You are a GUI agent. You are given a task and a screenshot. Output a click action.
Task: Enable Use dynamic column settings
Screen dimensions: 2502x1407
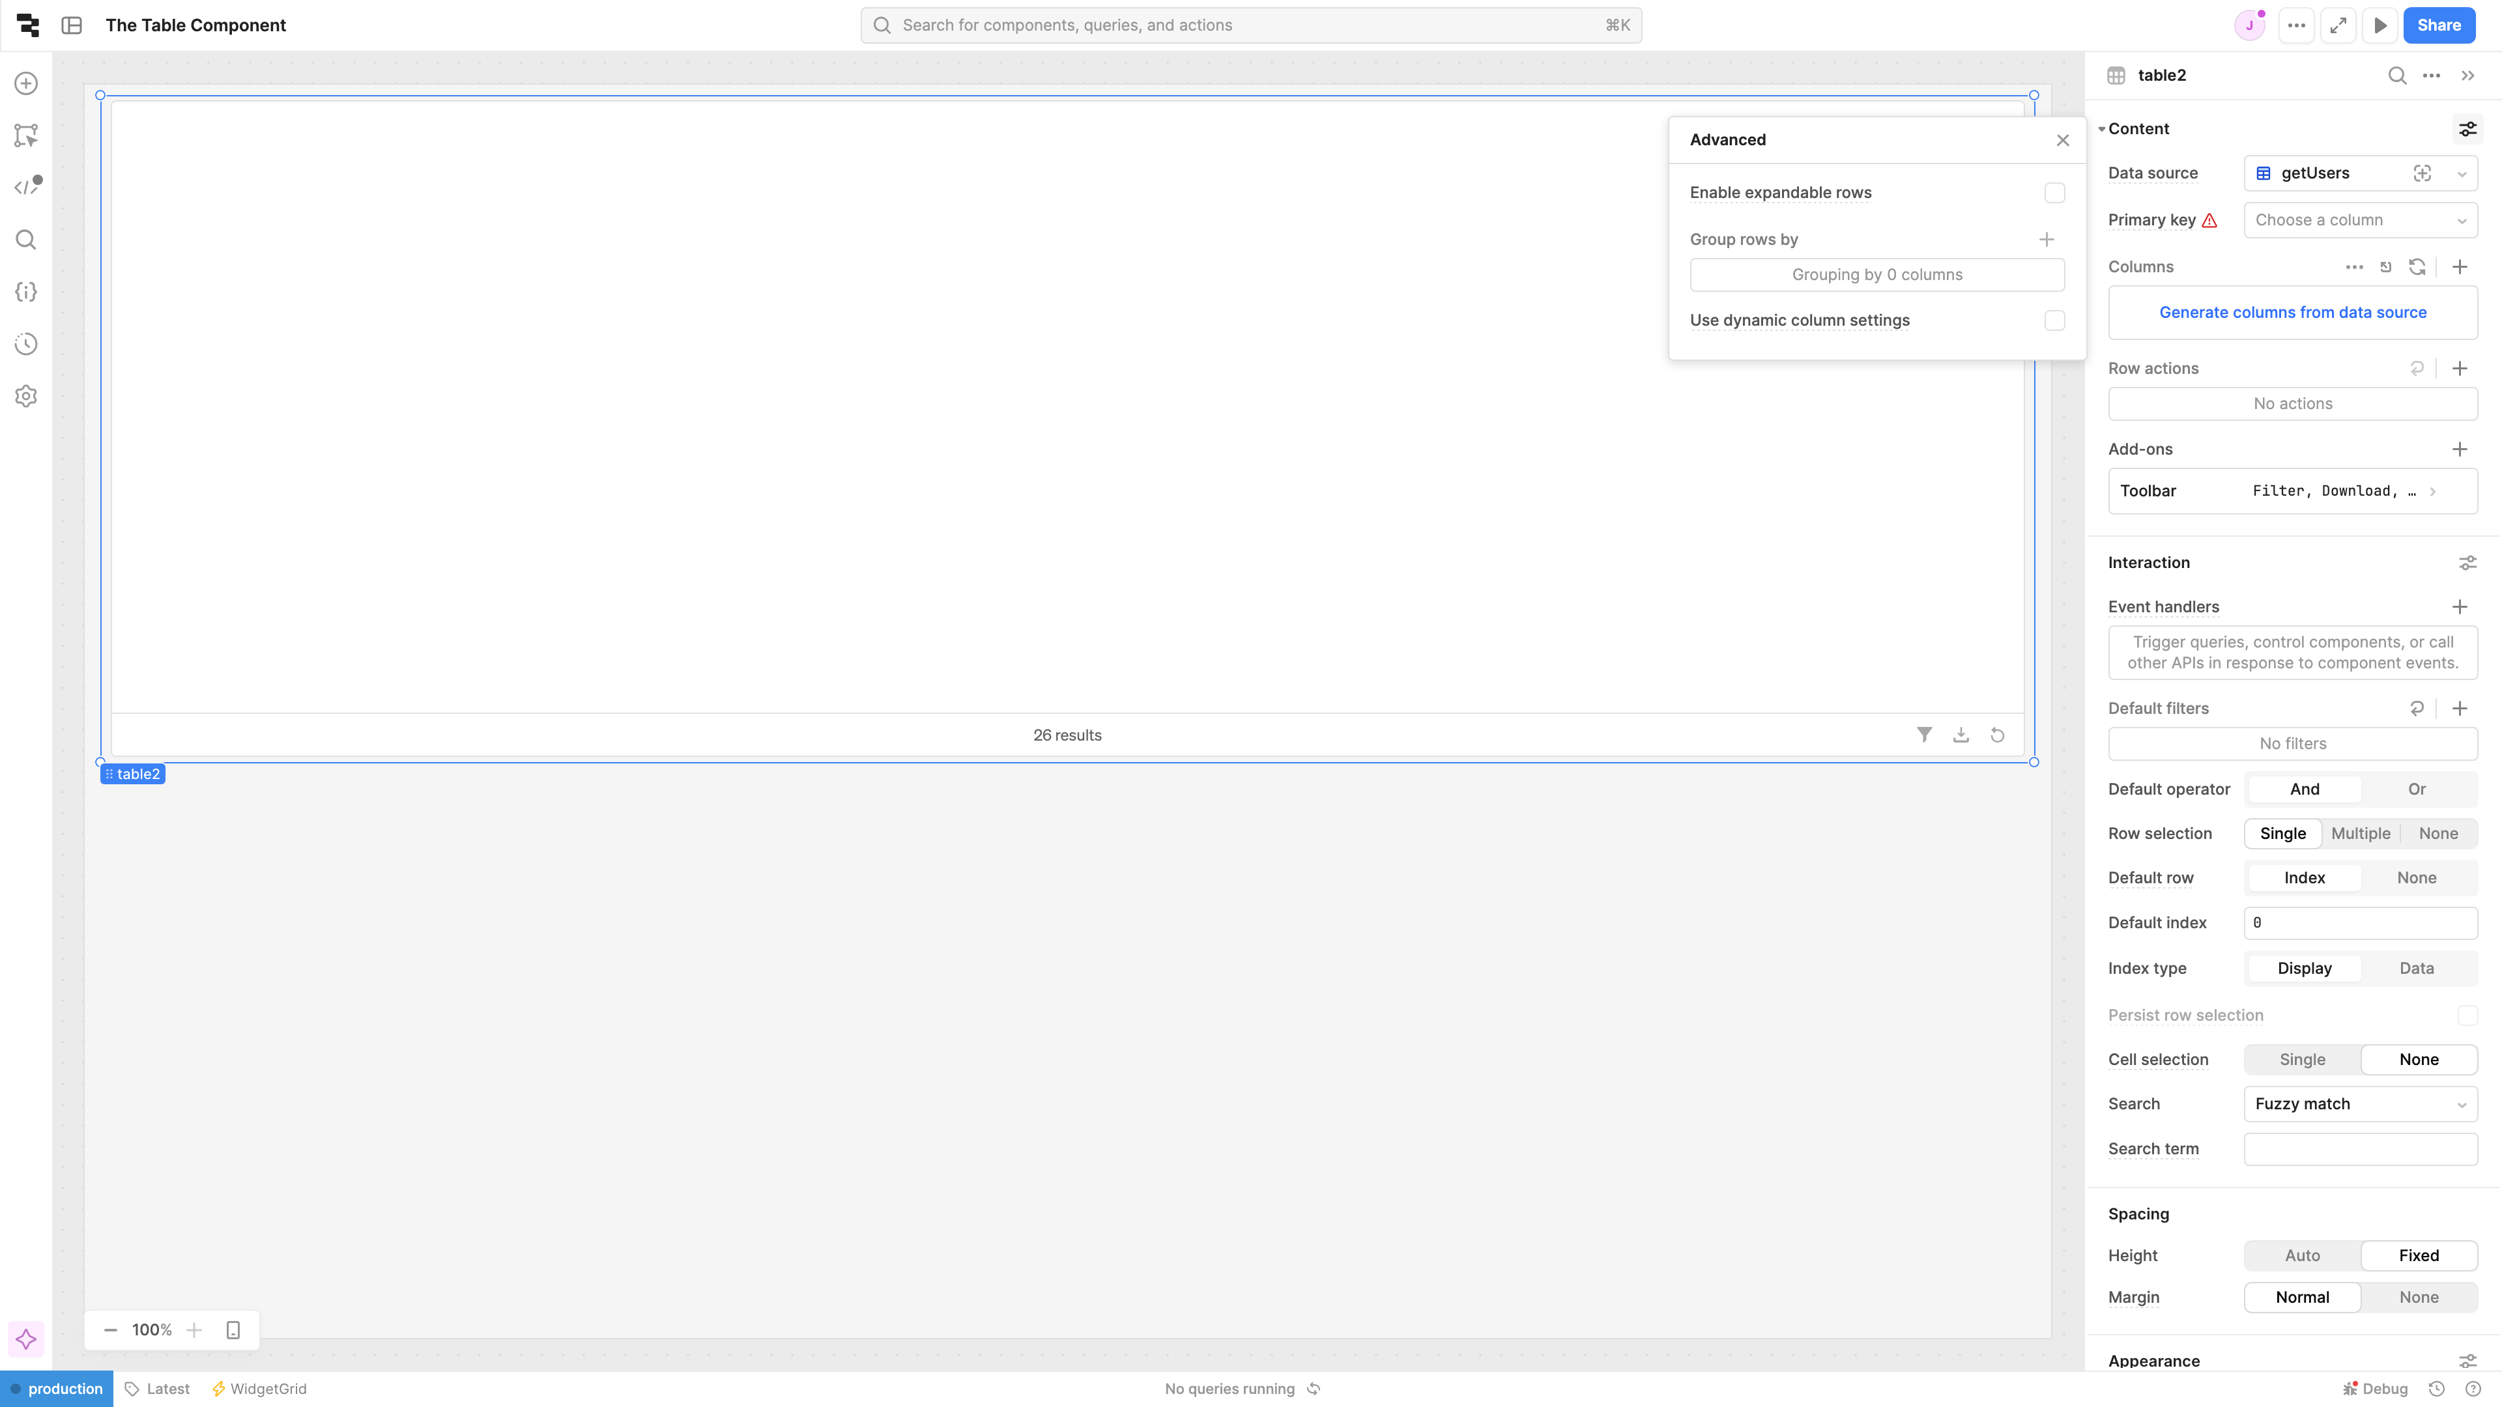click(x=2054, y=320)
